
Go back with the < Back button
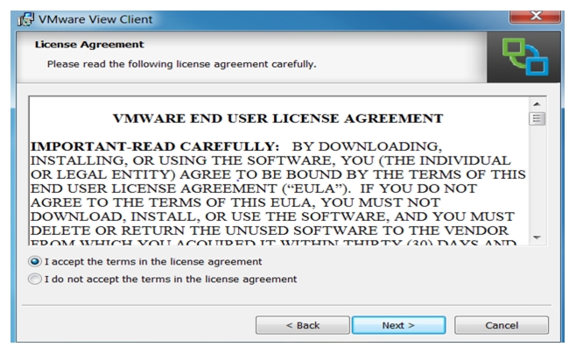(303, 325)
